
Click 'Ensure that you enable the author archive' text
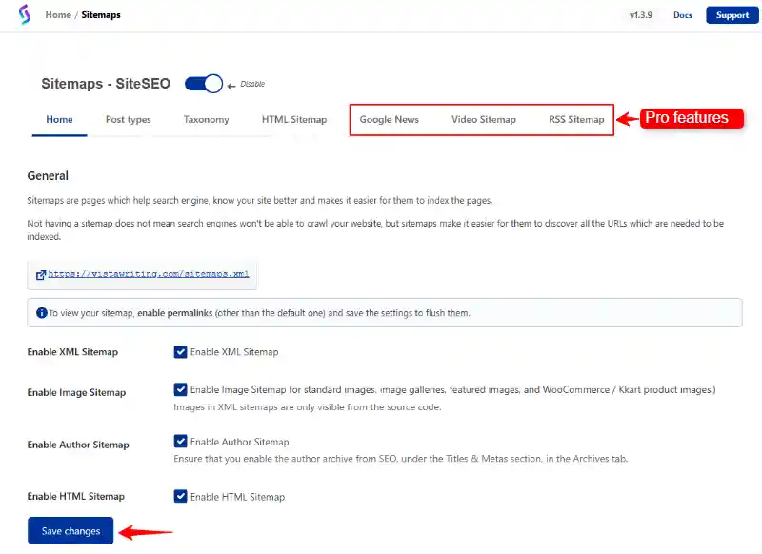[x=400, y=459]
